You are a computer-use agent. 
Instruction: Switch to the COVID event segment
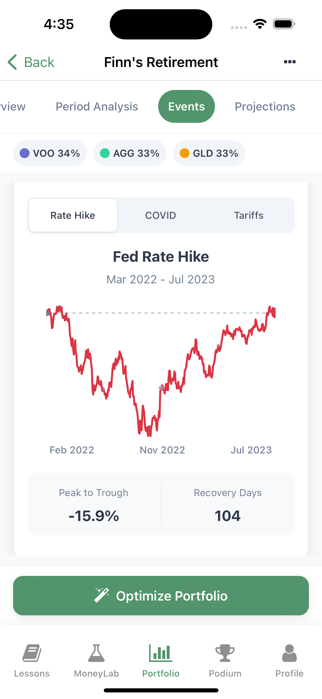[161, 215]
